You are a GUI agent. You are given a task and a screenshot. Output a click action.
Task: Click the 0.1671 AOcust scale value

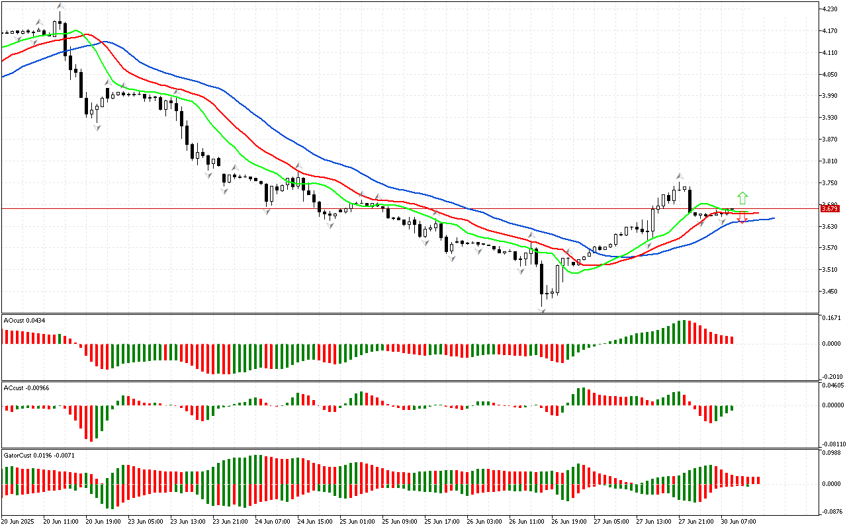tap(831, 318)
